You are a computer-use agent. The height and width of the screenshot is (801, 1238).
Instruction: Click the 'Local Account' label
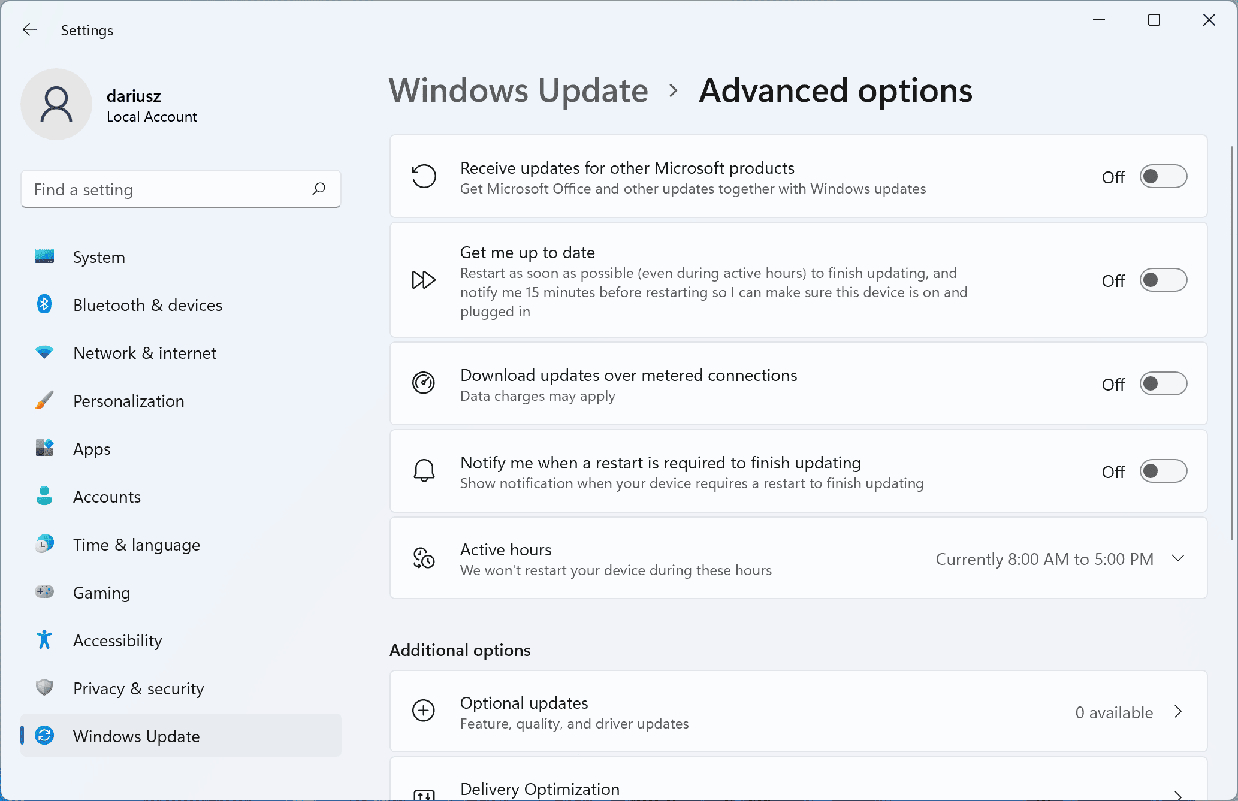[152, 117]
